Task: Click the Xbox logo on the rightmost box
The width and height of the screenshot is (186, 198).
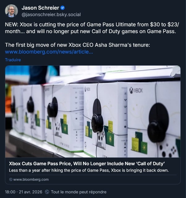Action: click(x=136, y=91)
